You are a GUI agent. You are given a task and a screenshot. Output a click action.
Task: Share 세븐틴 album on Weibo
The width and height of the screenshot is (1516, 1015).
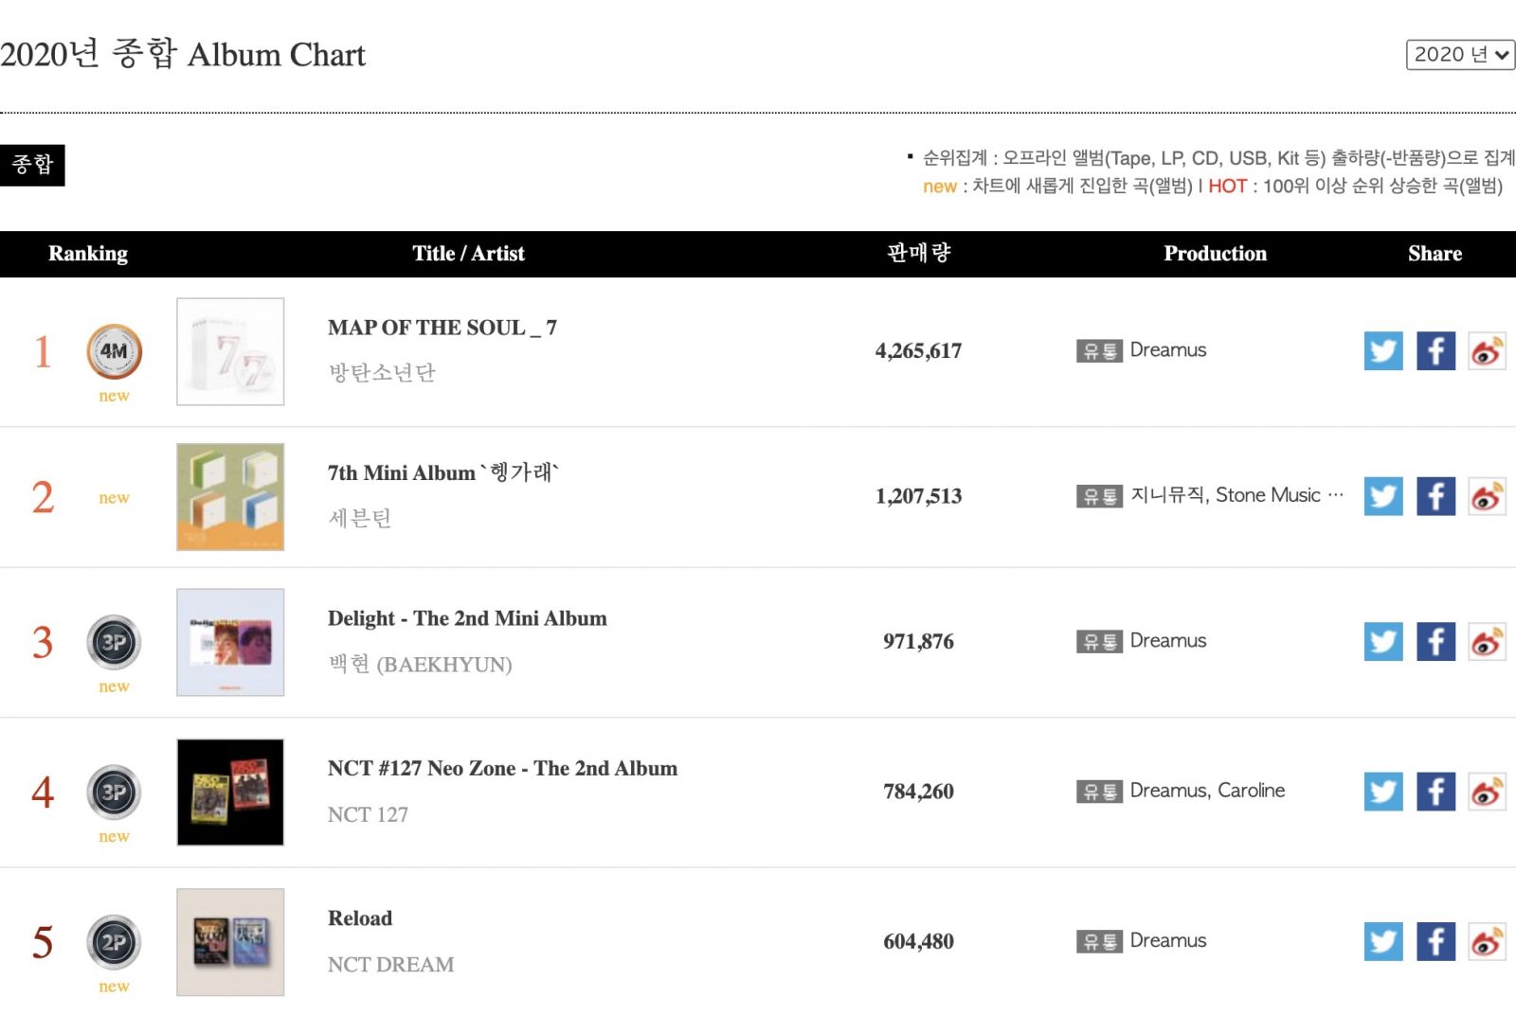tap(1487, 496)
